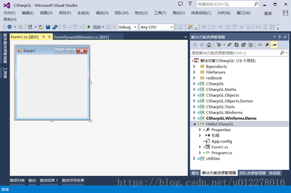Screen dimensions: 291x193
Task: Start debugging with the green play icon
Action: tap(89, 27)
